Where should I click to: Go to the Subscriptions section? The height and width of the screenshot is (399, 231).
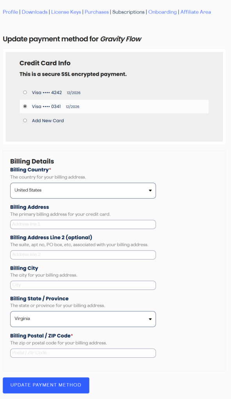tap(128, 12)
